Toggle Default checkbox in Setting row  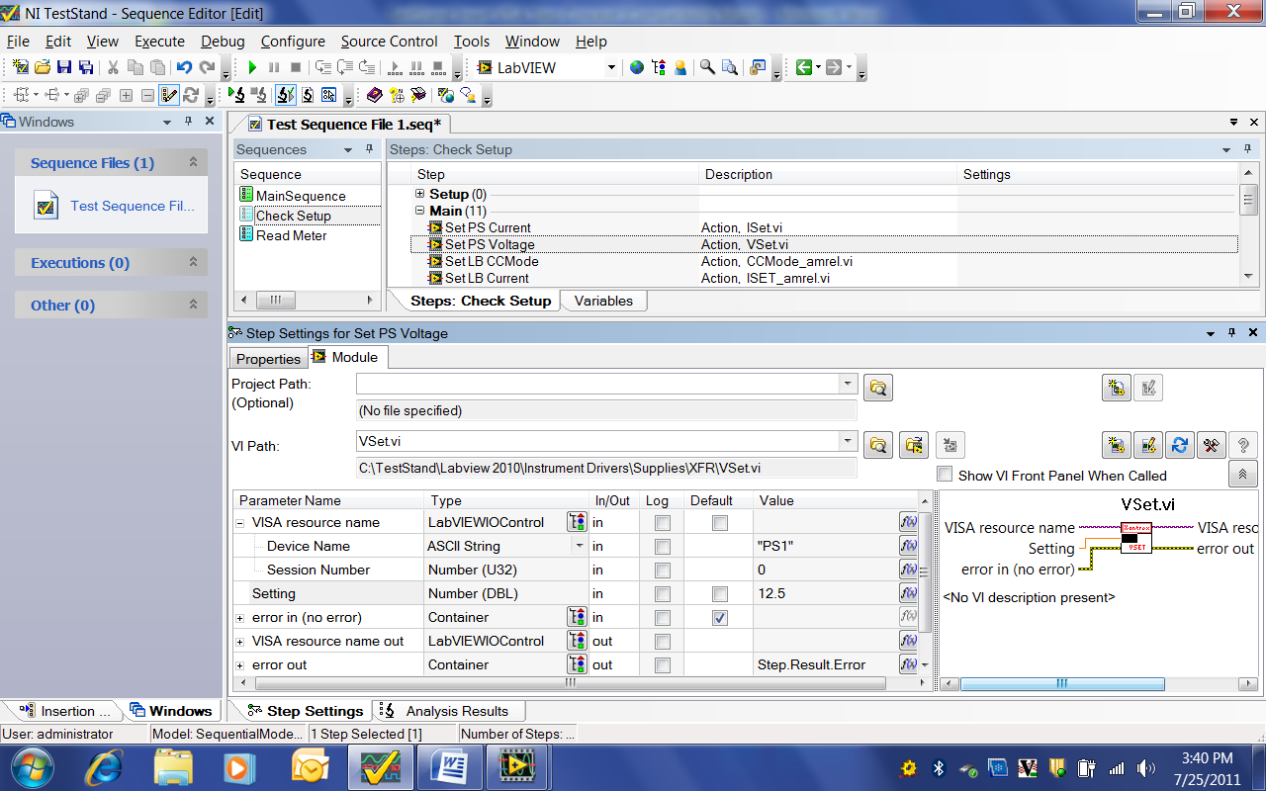click(720, 594)
